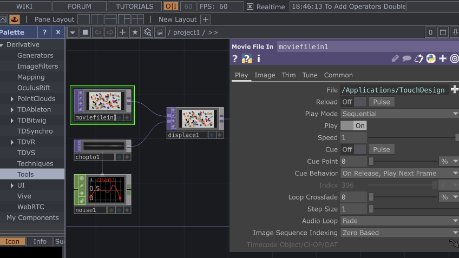Image resolution: width=459 pixels, height=258 pixels.
Task: Toggle moviefilein1 blue display flag
Action: (120, 117)
